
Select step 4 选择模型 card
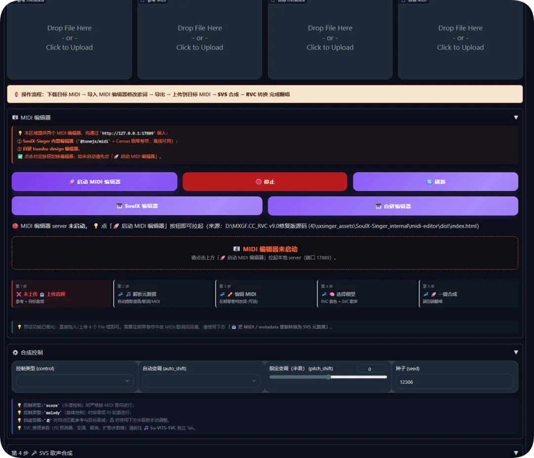367,294
